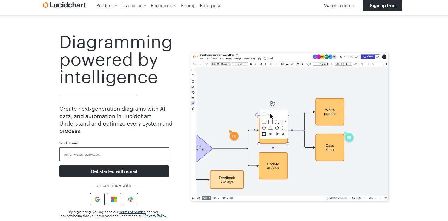Screen dimensions: 448x221
Task: Select the White papers box in the diagram
Action: (x=330, y=112)
